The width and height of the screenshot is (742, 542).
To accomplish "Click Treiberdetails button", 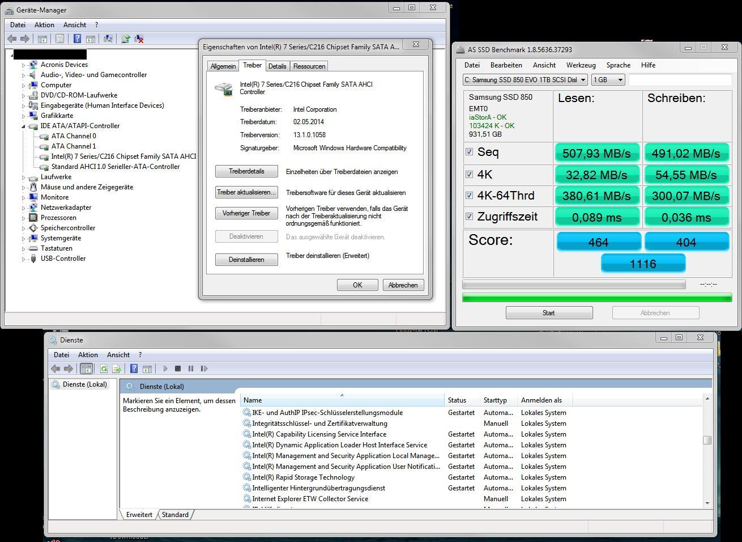I will pos(246,171).
